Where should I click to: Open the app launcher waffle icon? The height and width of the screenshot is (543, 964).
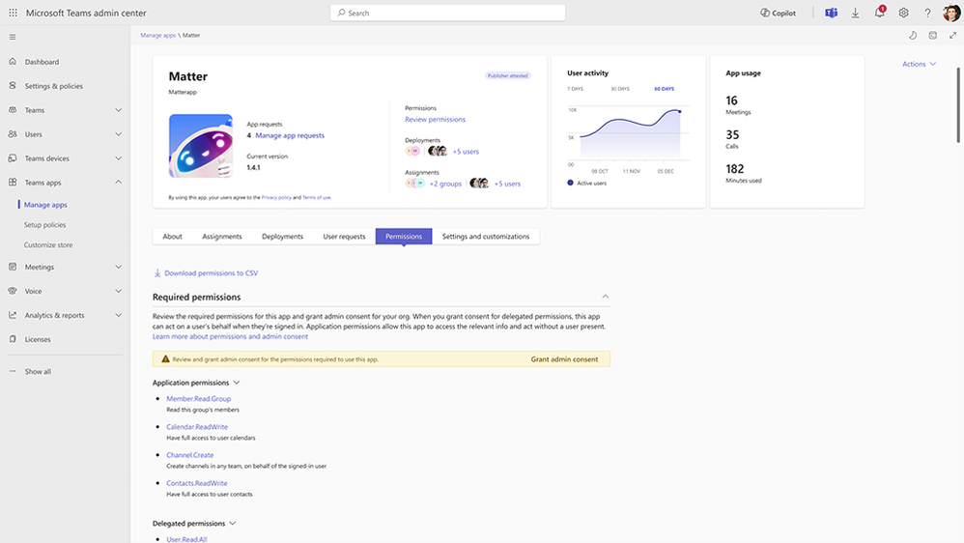tap(13, 13)
